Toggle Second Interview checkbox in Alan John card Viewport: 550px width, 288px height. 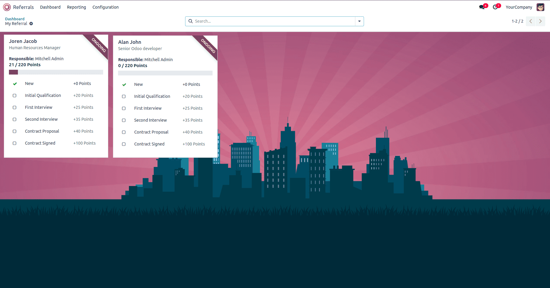(124, 120)
